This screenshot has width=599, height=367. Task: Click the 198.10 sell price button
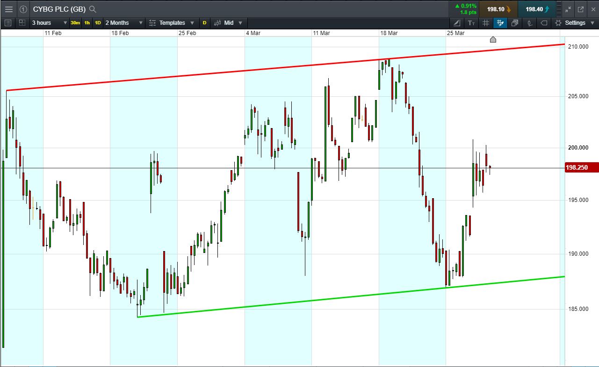click(498, 9)
